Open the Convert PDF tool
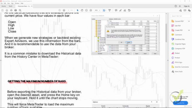192x108 pixels. tap(179, 21)
